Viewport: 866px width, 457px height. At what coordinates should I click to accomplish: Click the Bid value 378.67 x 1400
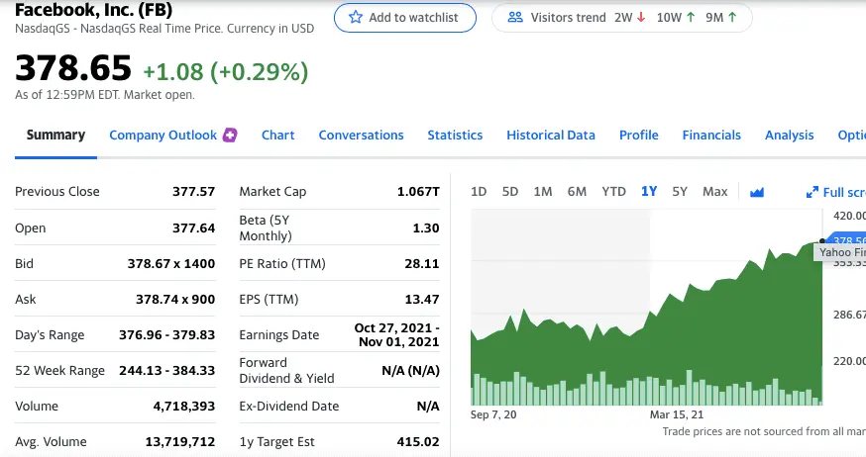[171, 263]
